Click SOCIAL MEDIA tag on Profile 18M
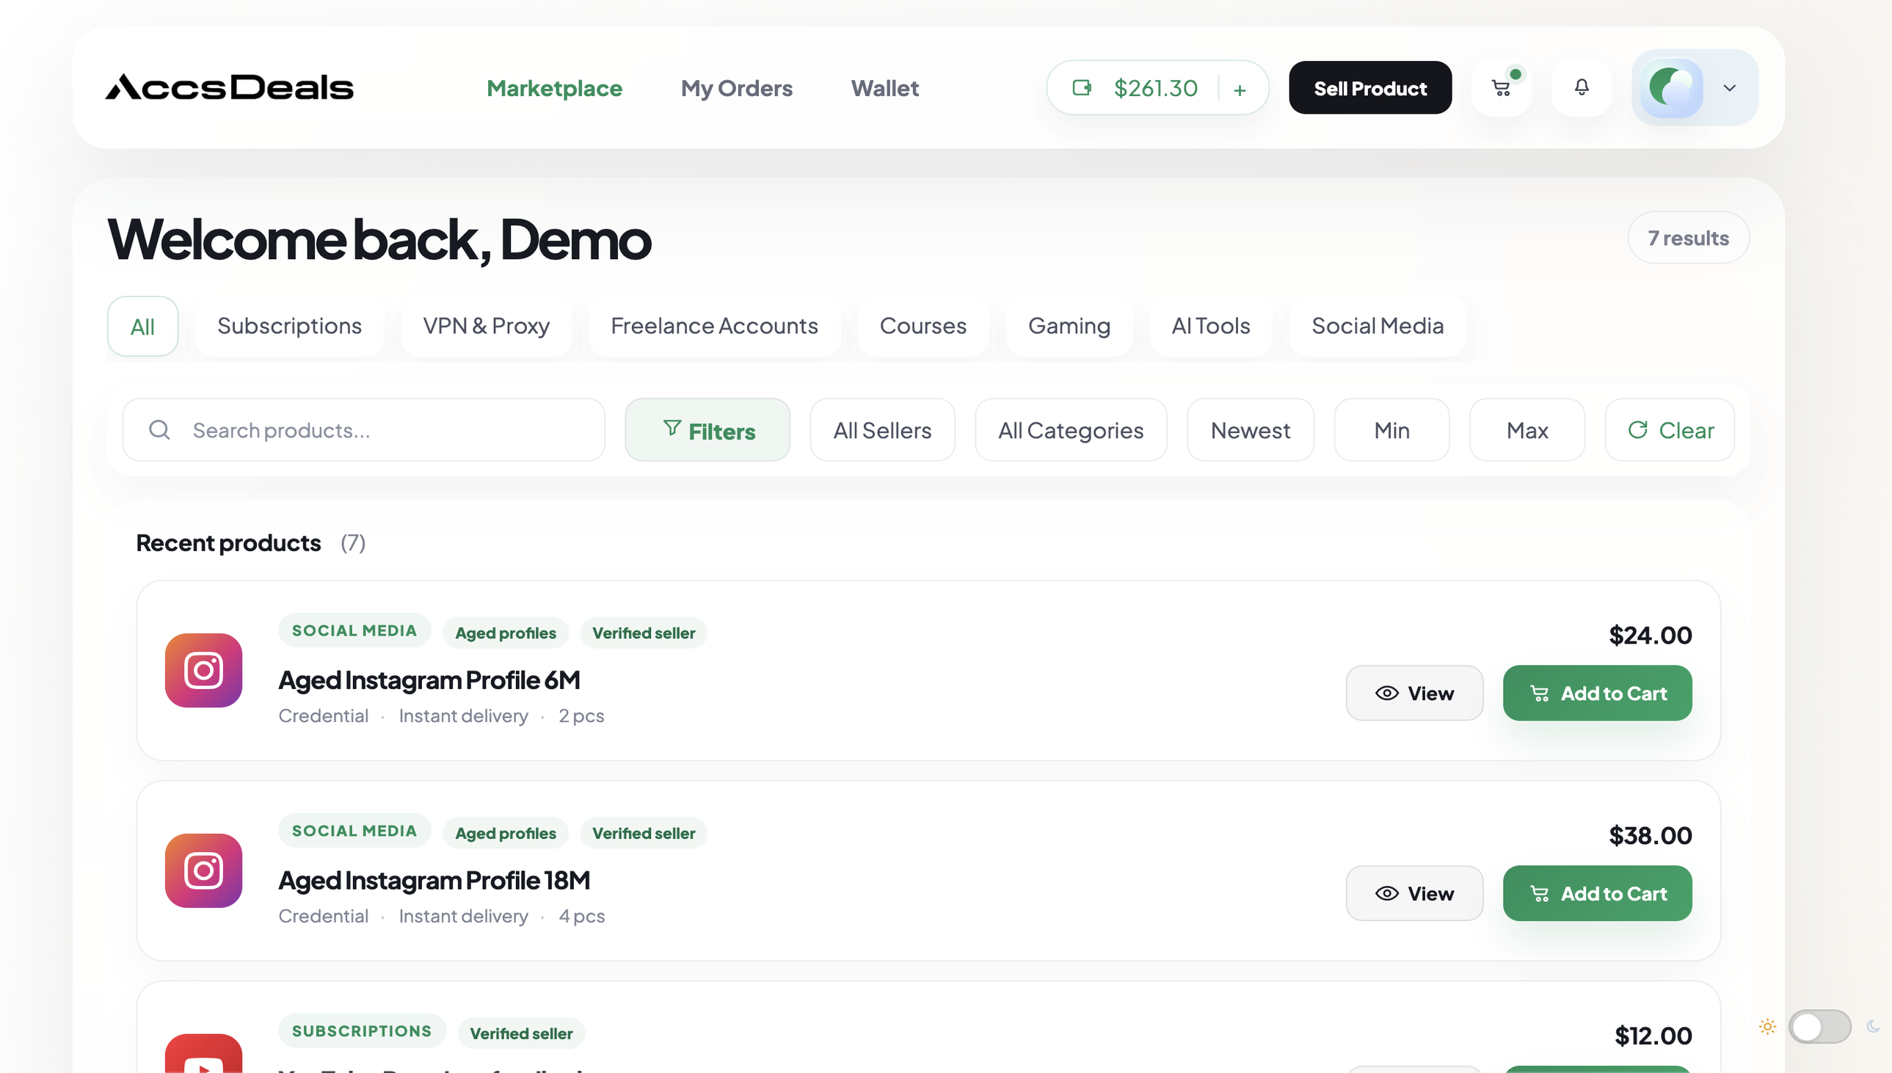 tap(354, 832)
